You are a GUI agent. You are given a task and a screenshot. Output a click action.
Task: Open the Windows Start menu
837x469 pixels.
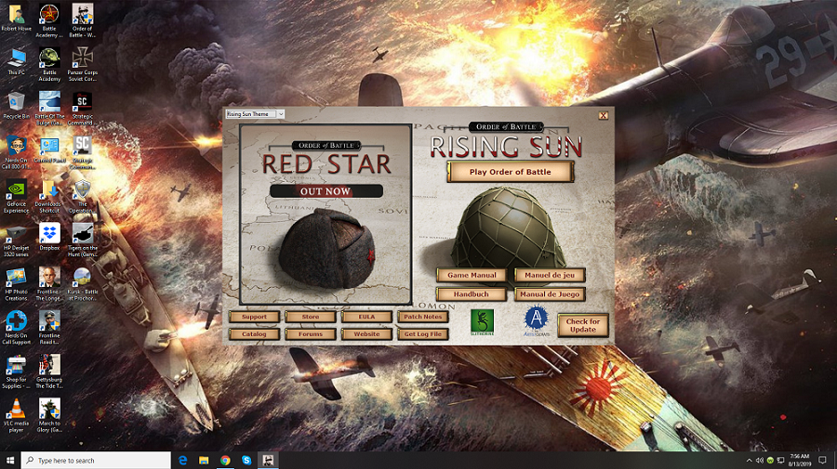point(10,460)
